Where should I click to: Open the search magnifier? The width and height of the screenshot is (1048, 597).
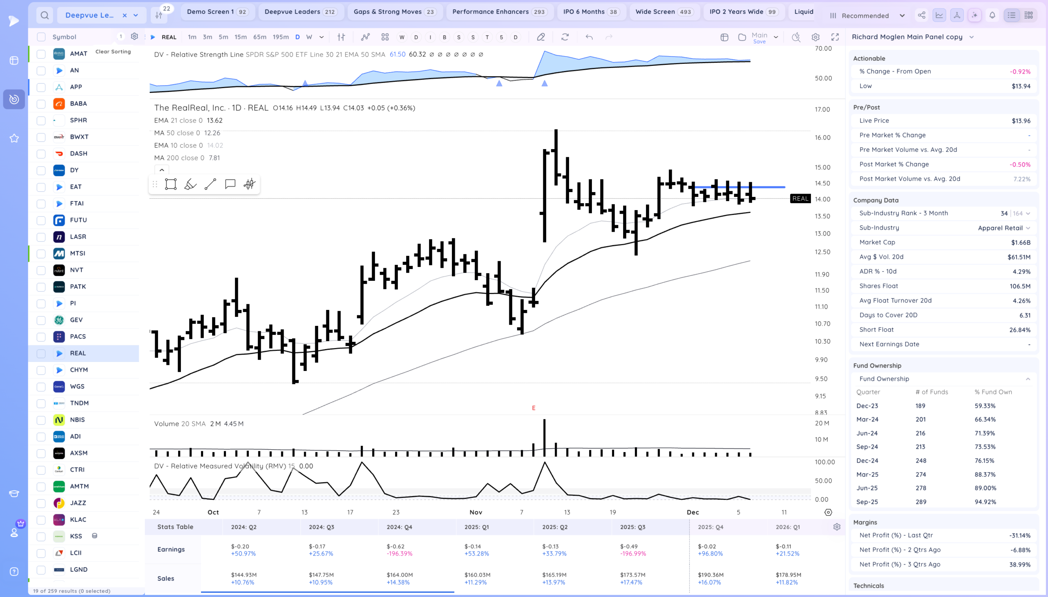(x=45, y=15)
